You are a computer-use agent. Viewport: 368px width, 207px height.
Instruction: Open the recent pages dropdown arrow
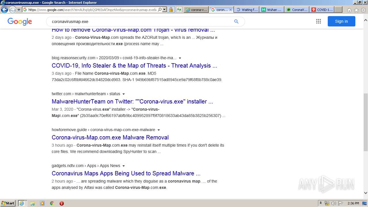[x=19, y=10]
